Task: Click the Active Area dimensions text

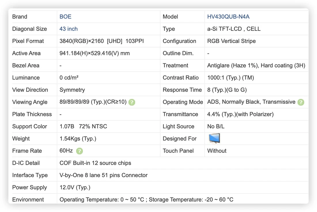Action: click(95, 53)
